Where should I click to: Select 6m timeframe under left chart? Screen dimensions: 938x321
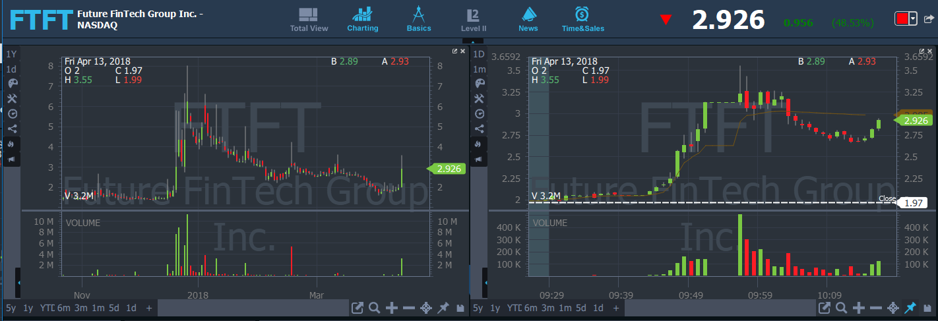64,308
